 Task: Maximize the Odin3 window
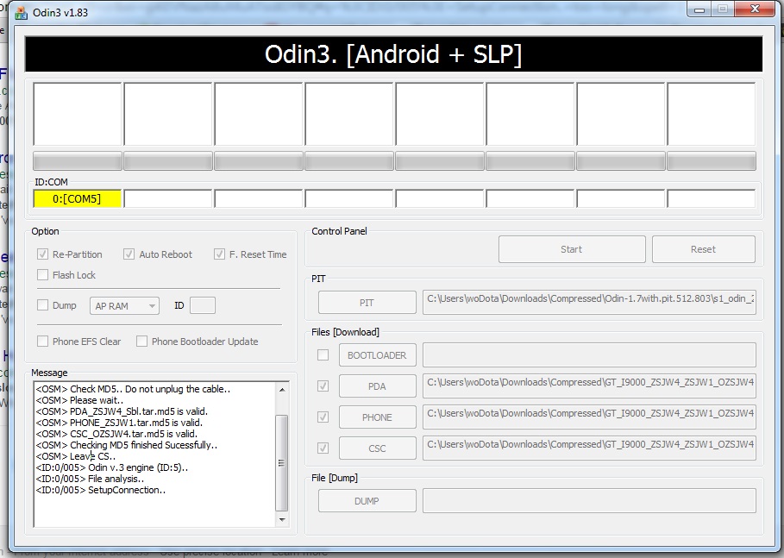(723, 9)
